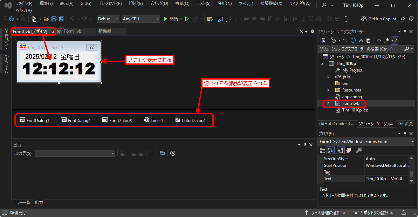The image size is (418, 217).
Task: Toggle categorized view in Properties panel
Action: [322, 150]
